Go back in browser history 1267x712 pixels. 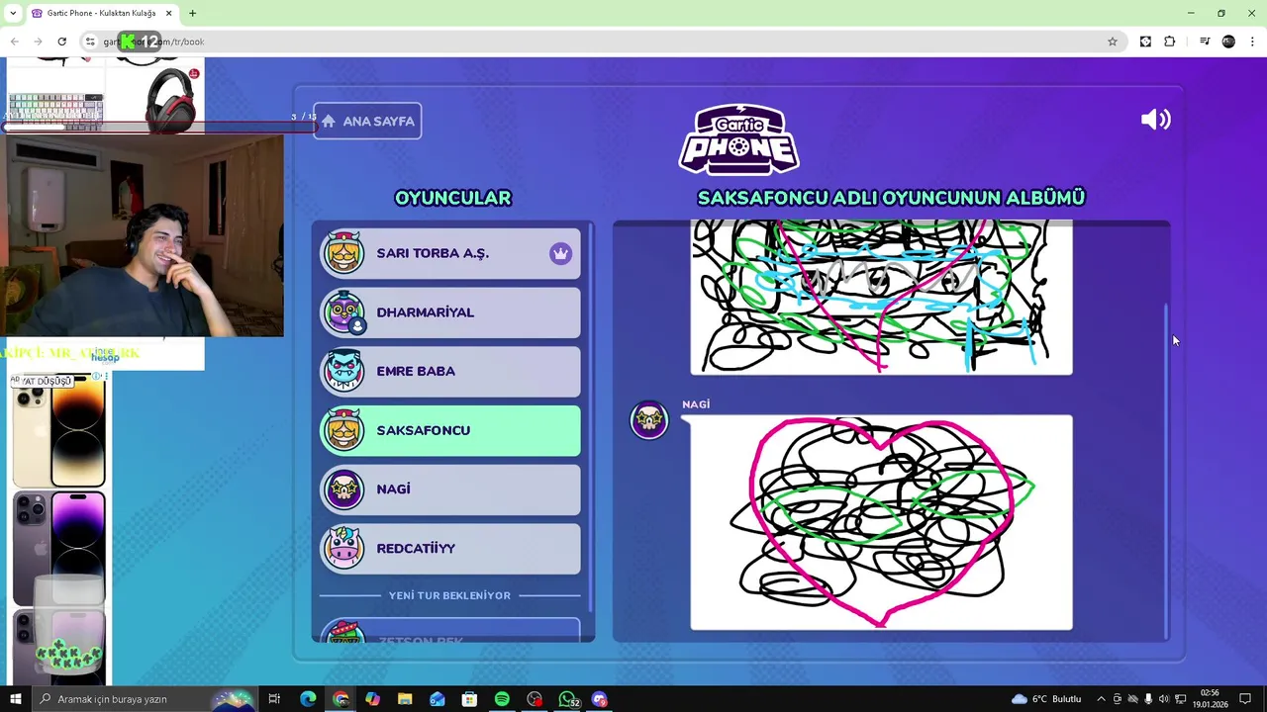[14, 42]
